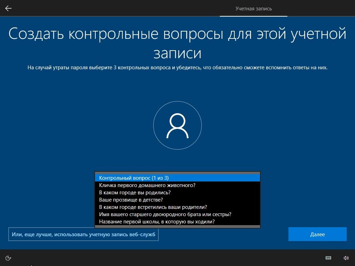Select Контрольный вопрос (1 из 3) option

(x=177, y=178)
